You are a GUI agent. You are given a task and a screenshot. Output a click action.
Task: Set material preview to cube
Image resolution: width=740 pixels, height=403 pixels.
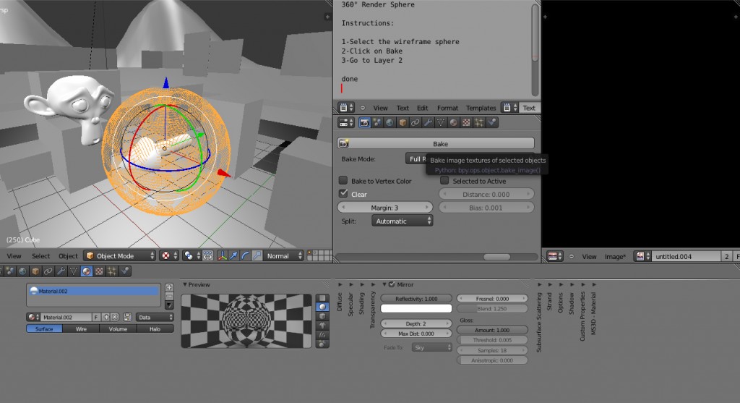coord(322,316)
